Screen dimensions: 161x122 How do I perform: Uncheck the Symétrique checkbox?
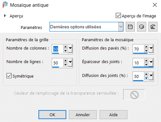[x=9, y=76]
